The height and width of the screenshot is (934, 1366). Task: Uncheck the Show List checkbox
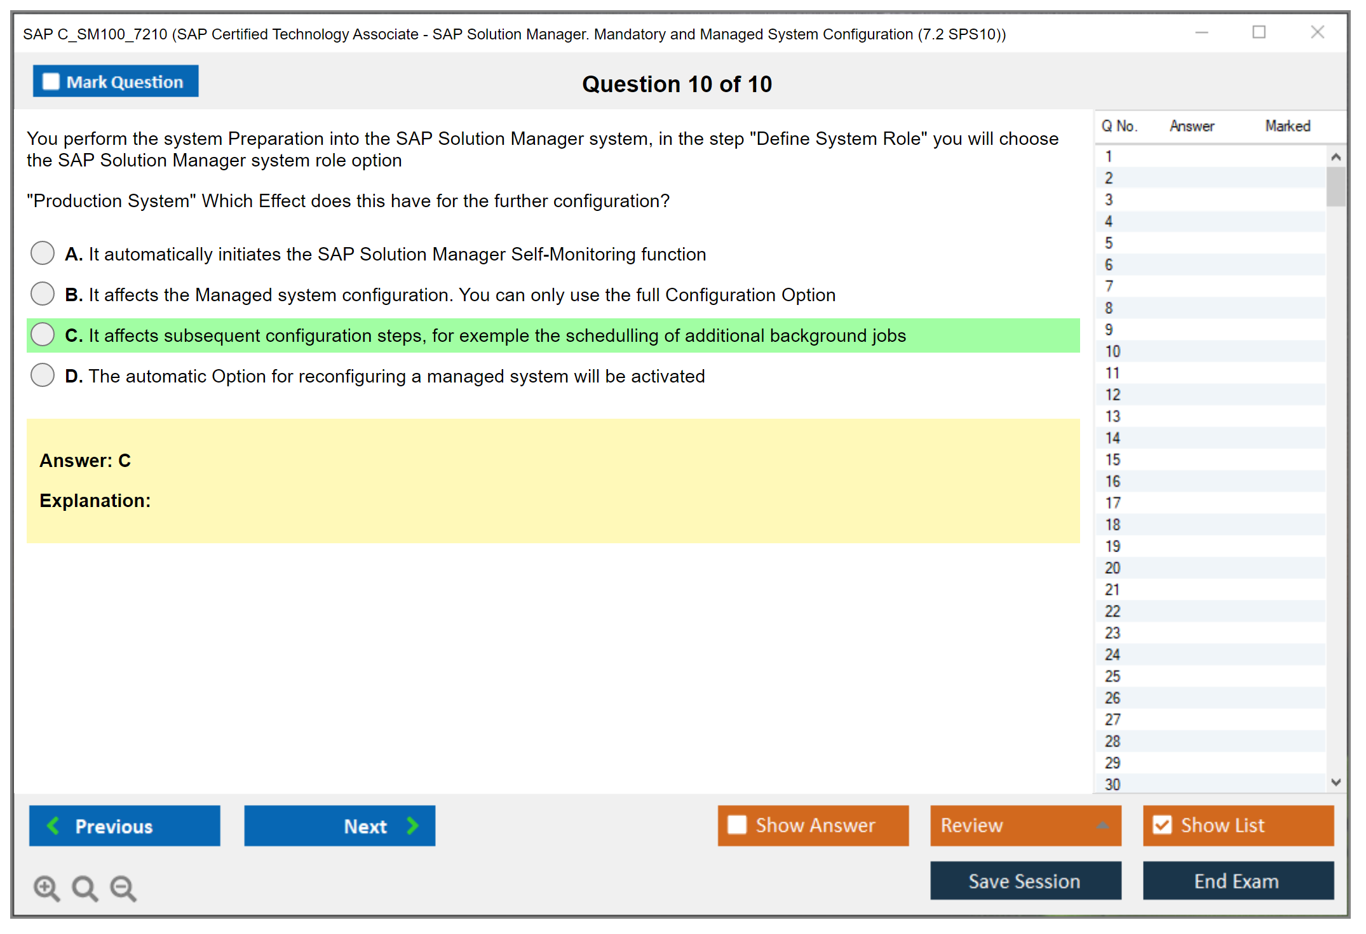pos(1162,825)
